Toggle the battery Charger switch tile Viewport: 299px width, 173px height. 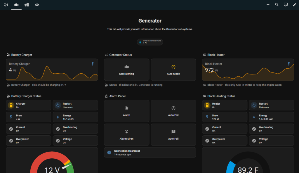tap(28, 105)
